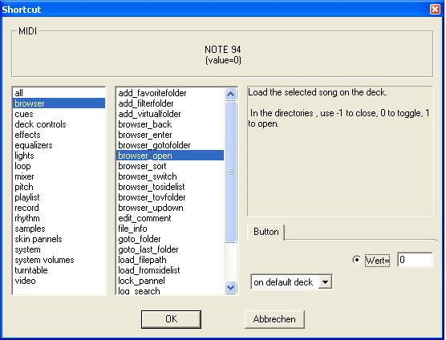Click the scroll down arrow in action list
The width and height of the screenshot is (446, 340).
231,287
